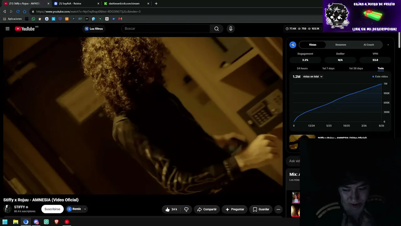Close the dashboard.kick.com tab
The height and width of the screenshot is (226, 401).
click(148, 4)
